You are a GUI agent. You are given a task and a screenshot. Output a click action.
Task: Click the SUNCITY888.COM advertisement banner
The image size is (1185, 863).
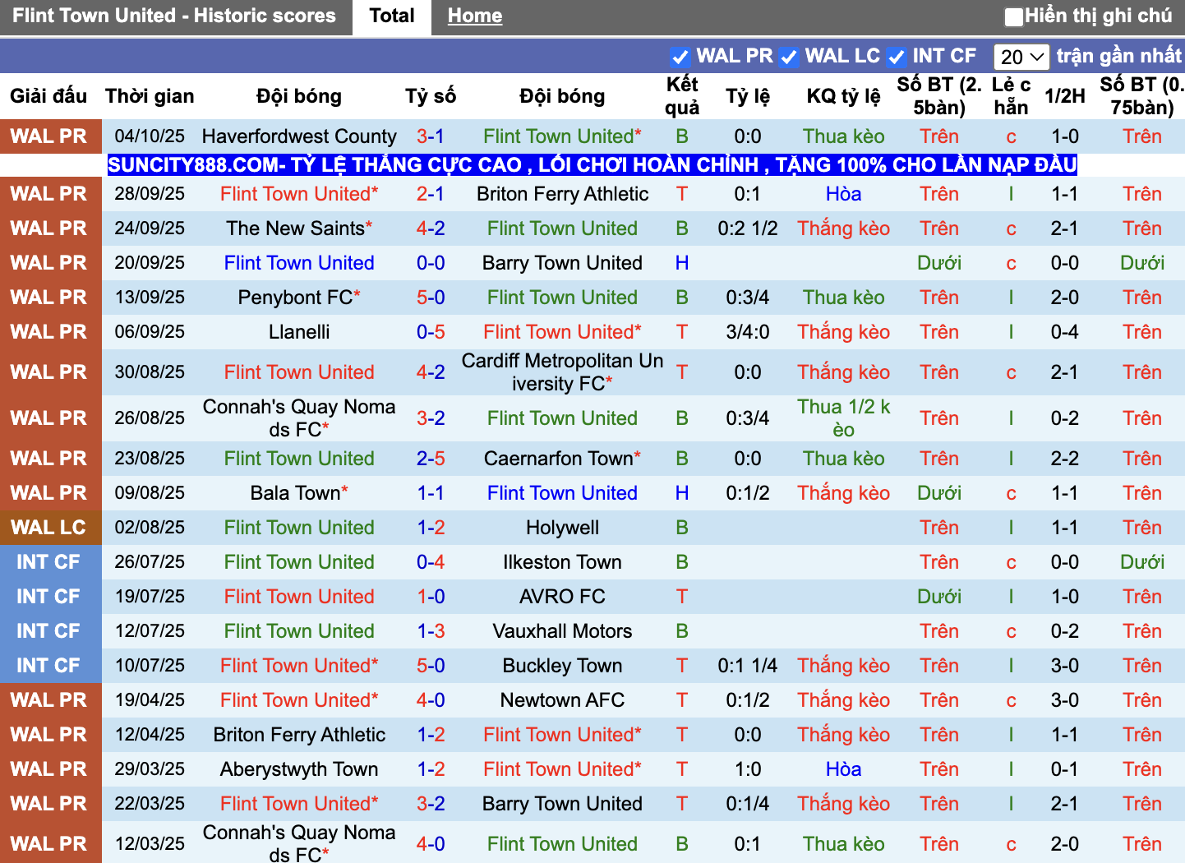(592, 164)
